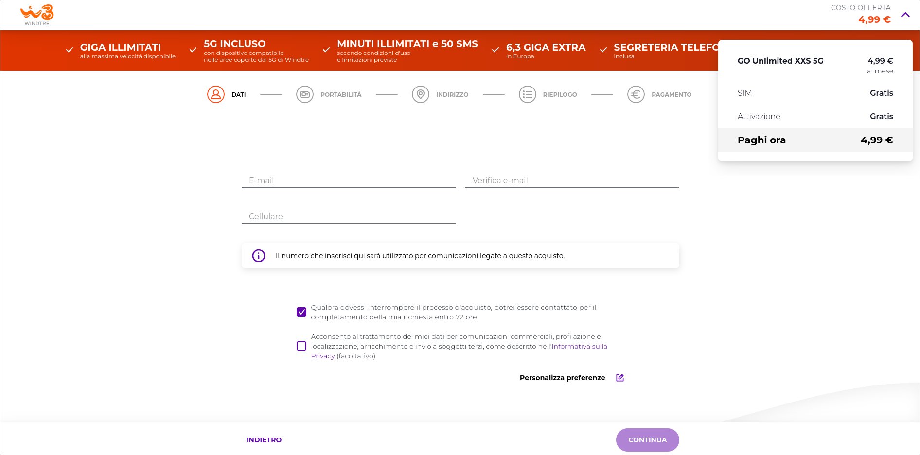The image size is (920, 455).
Task: Click the Cellulare phone number field
Action: (348, 216)
